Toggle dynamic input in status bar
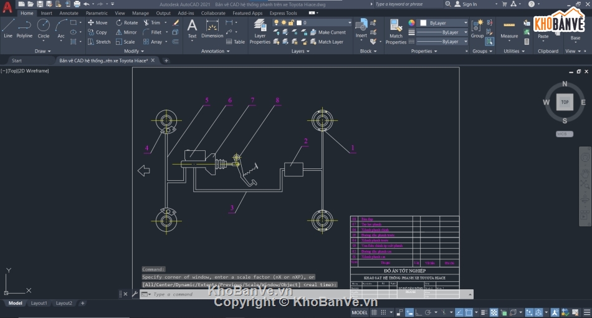 click(x=409, y=312)
